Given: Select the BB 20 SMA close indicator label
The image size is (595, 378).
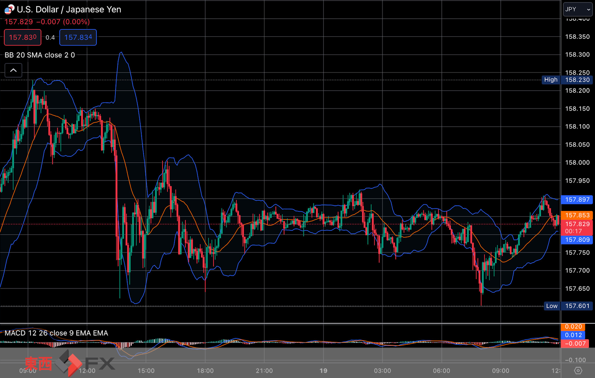Looking at the screenshot, I should pyautogui.click(x=40, y=55).
